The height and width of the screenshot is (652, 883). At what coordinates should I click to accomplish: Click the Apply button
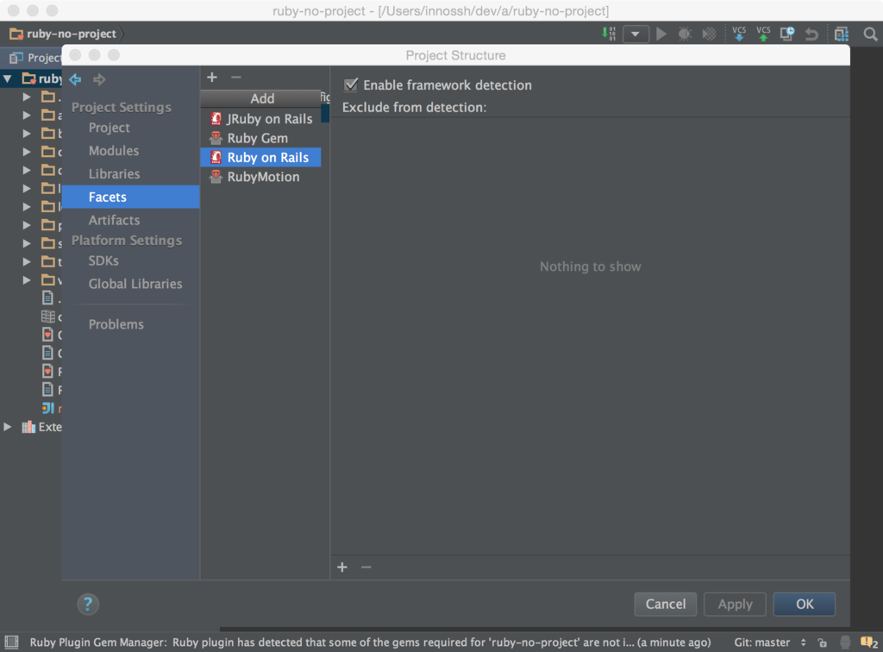tap(735, 605)
